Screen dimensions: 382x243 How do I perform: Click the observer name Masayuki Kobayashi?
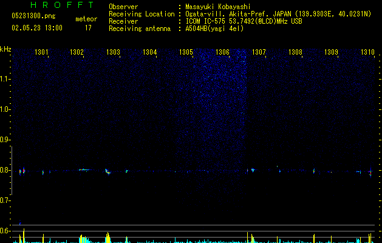pos(218,7)
